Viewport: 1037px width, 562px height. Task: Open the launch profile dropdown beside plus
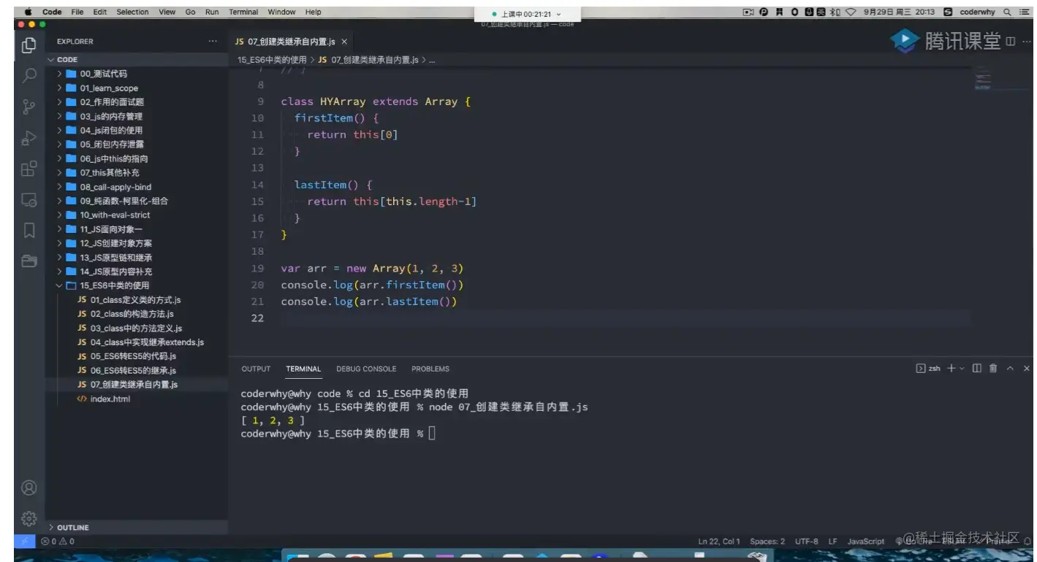[962, 369]
